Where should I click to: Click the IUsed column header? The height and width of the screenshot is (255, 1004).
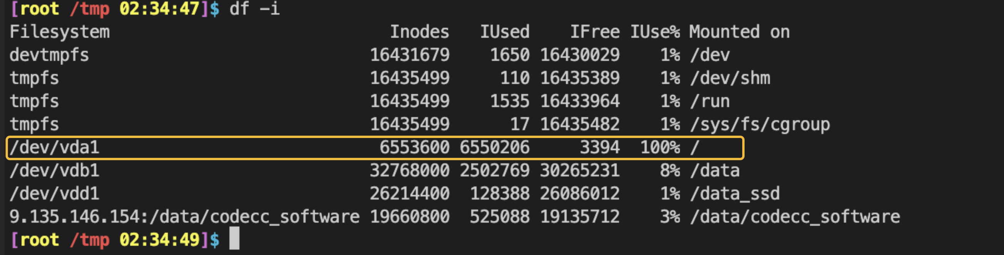pyautogui.click(x=504, y=32)
